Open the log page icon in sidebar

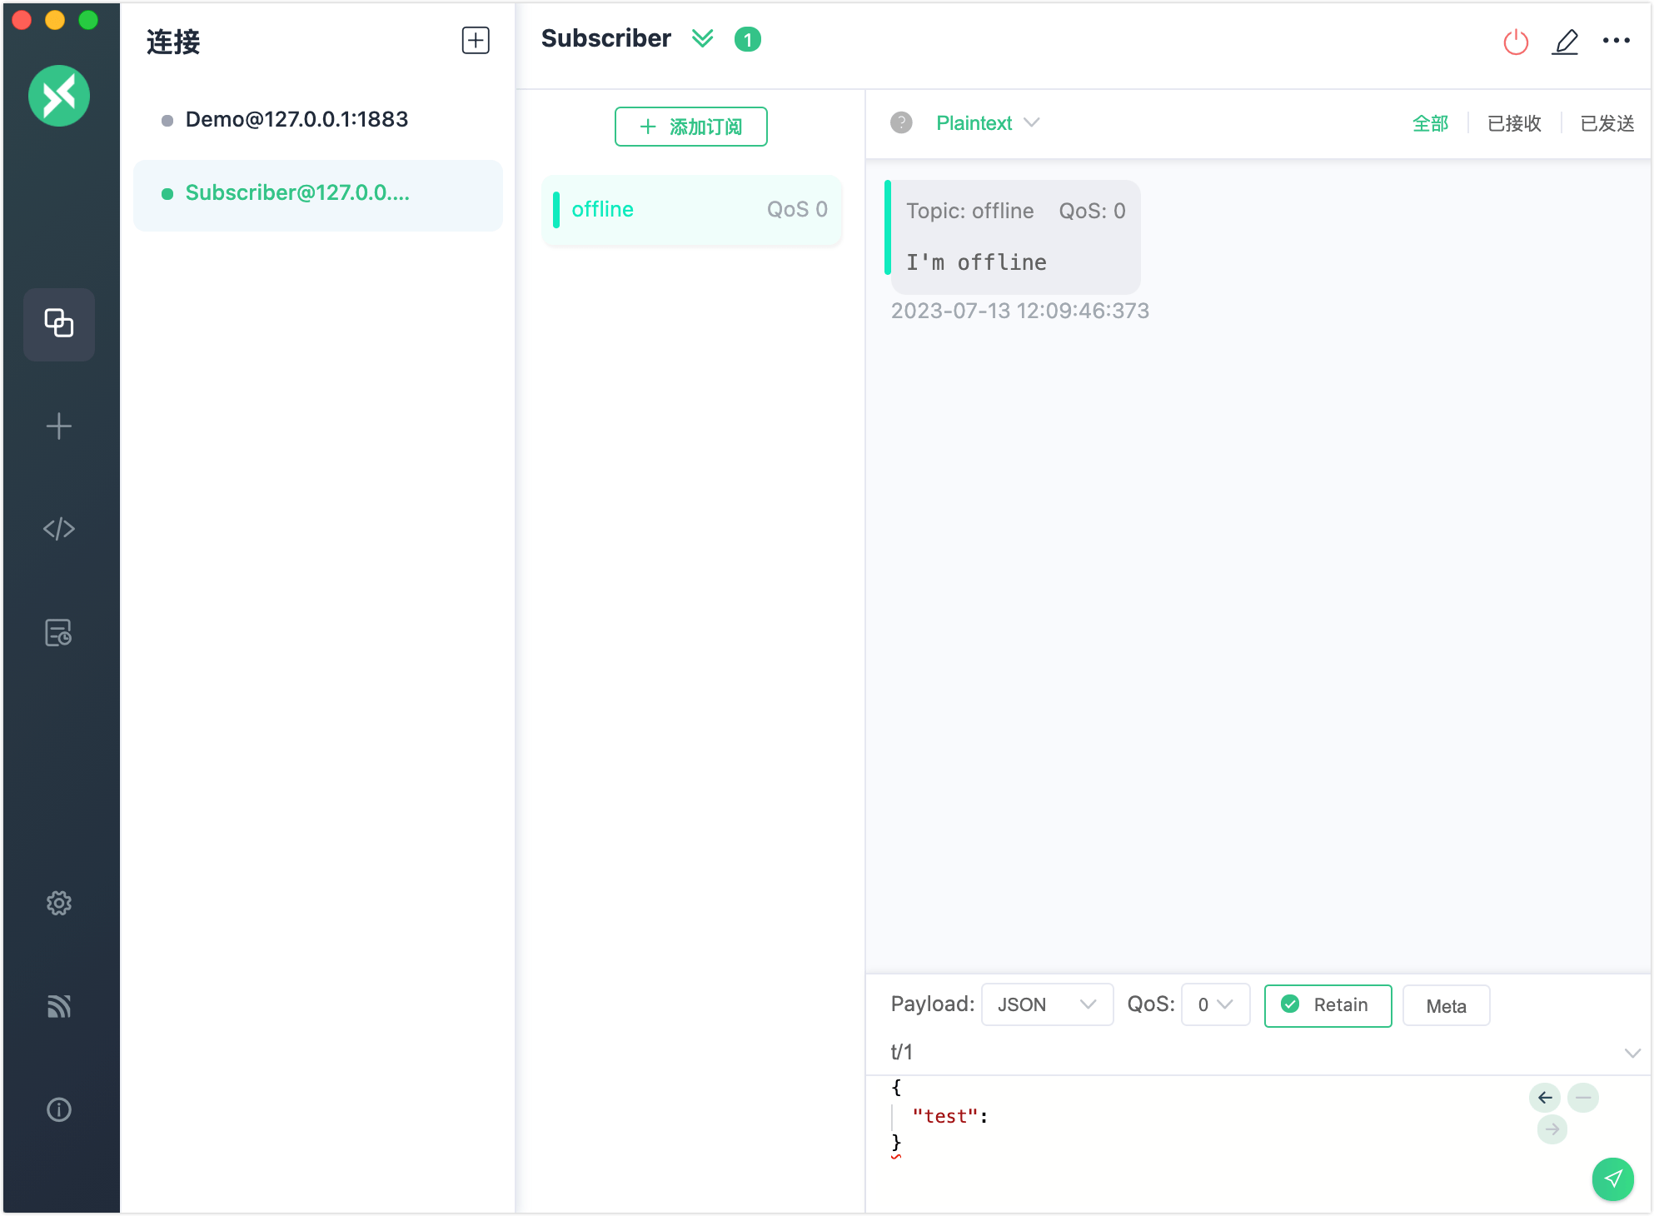(59, 633)
